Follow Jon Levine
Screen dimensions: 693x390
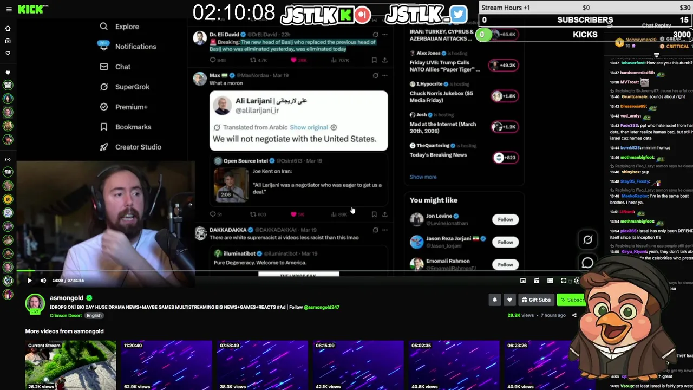pos(505,219)
